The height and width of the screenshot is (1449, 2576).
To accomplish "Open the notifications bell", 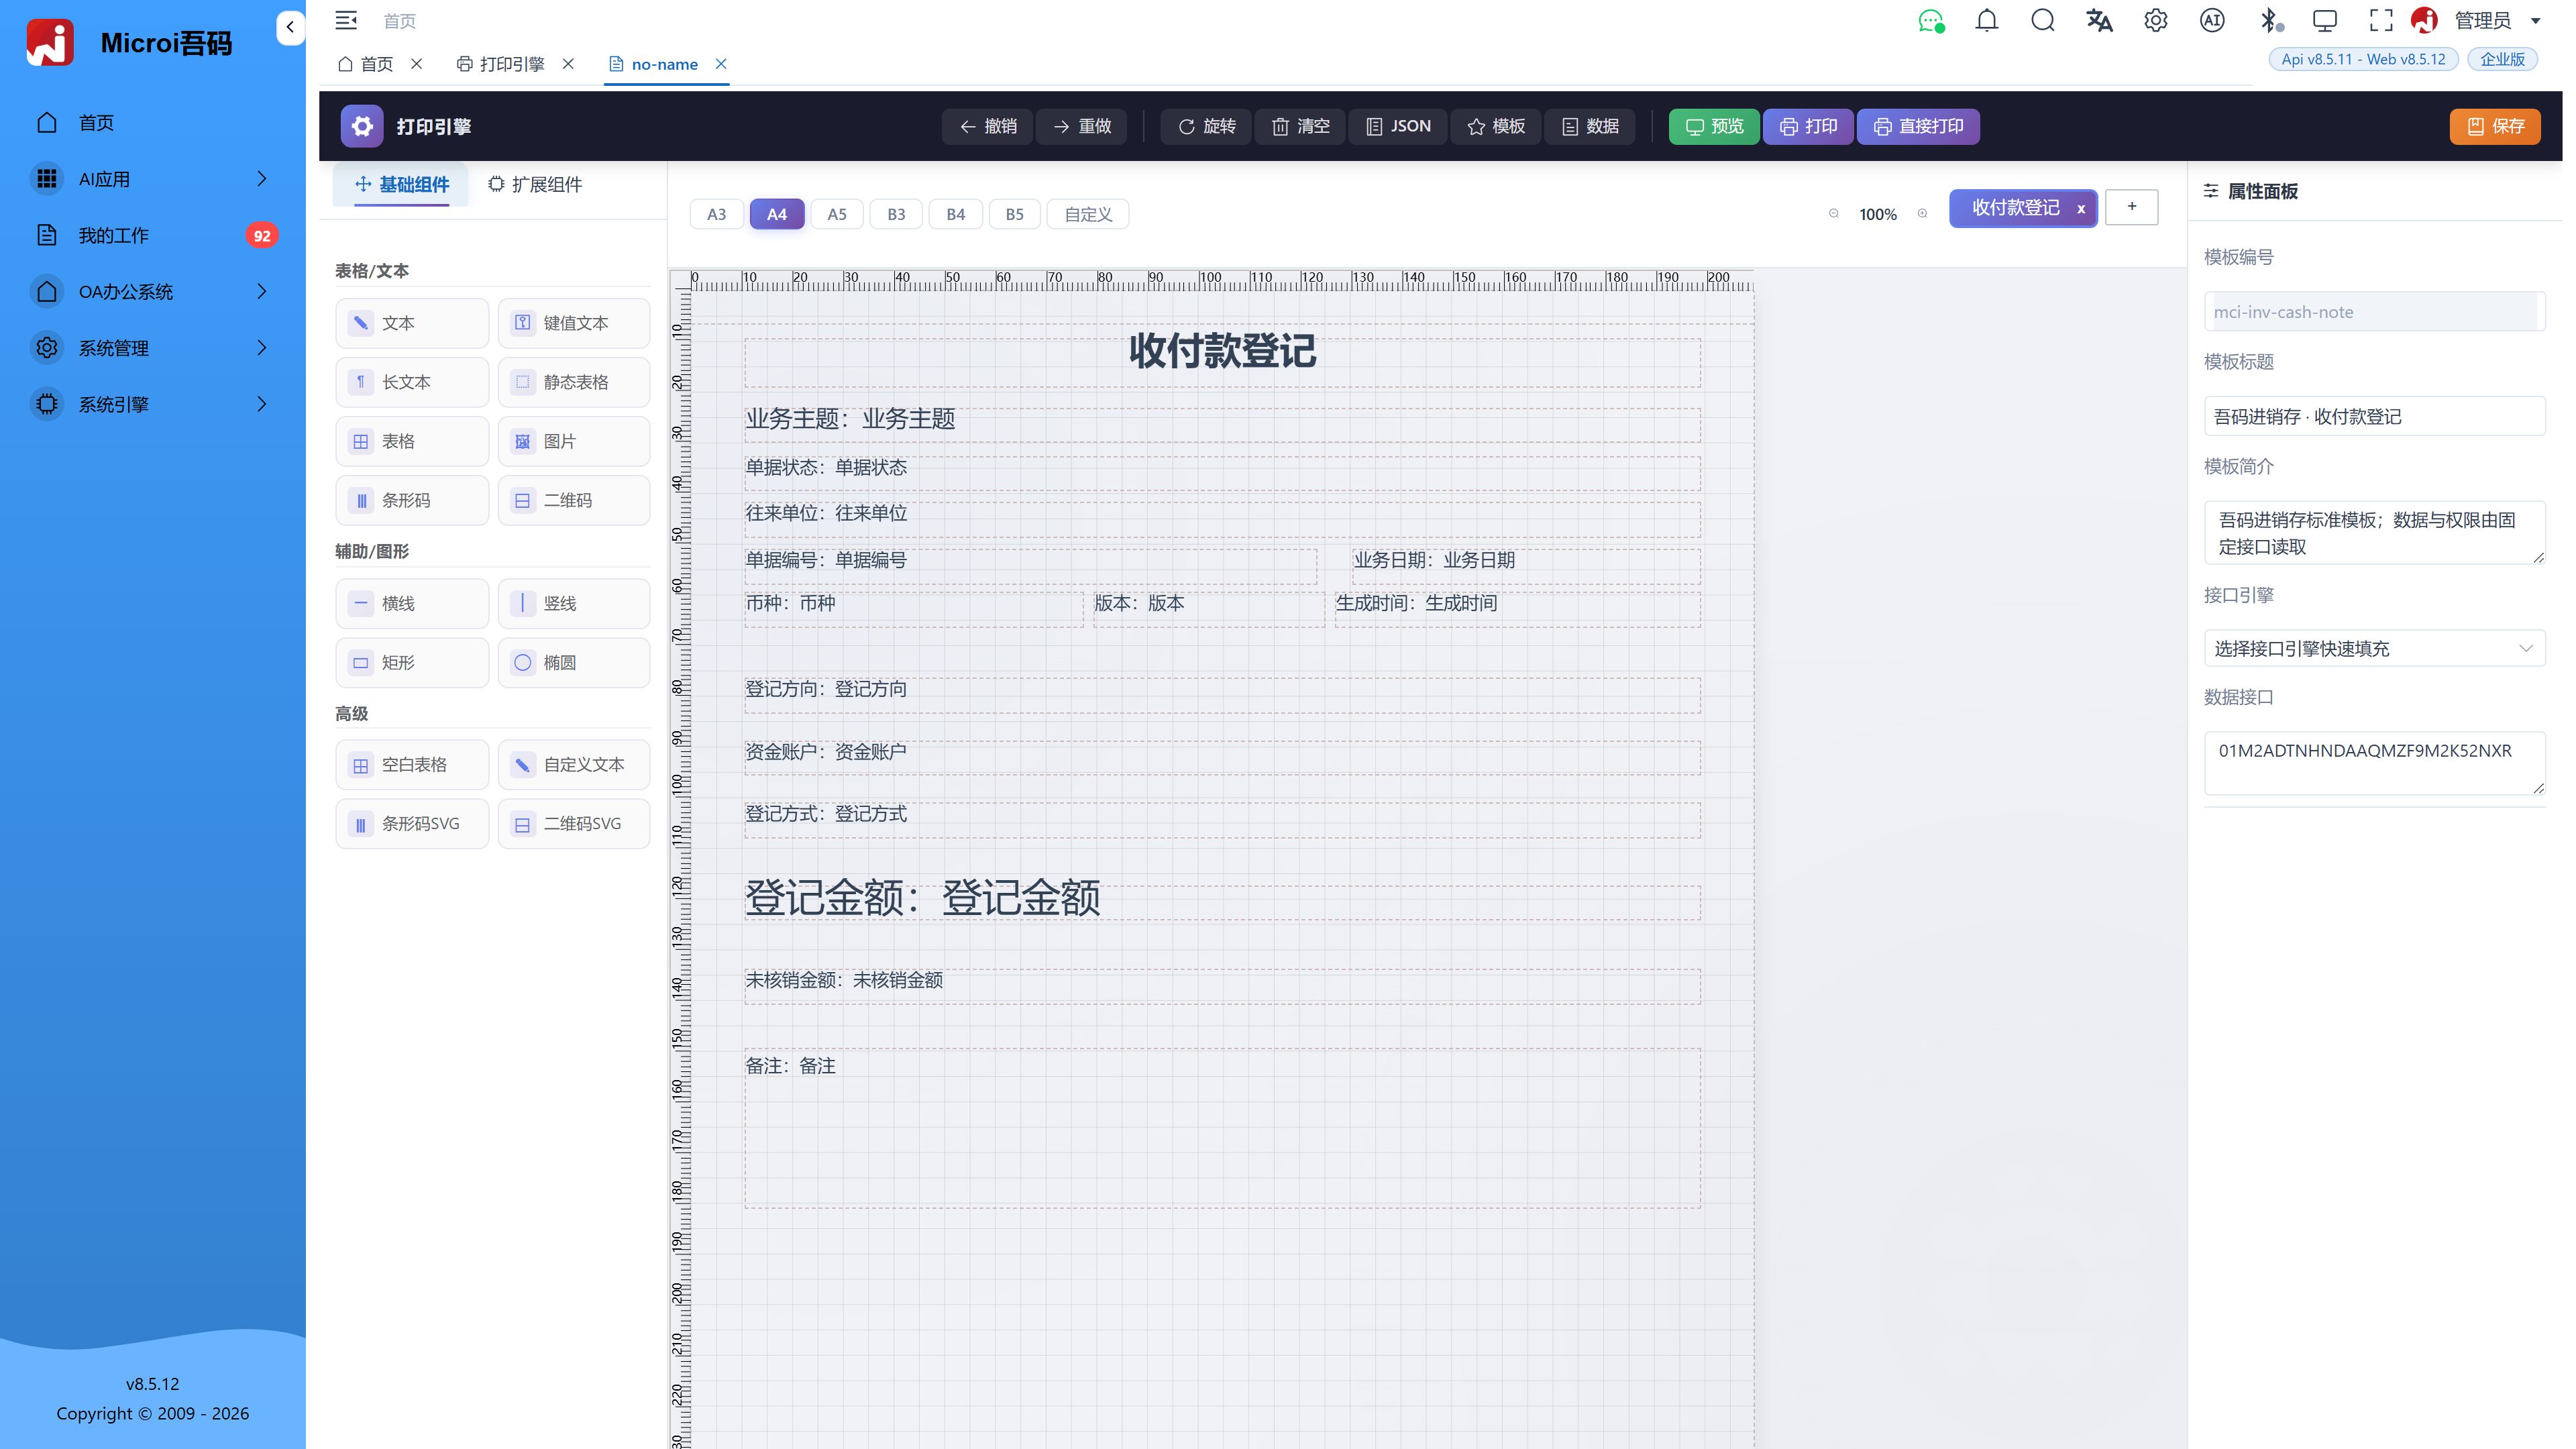I will (x=1987, y=21).
